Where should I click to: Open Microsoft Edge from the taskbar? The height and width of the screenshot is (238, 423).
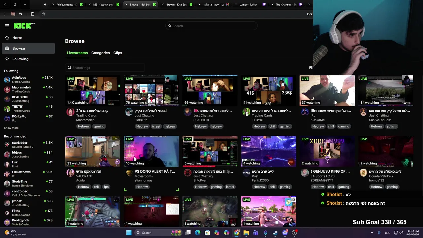198,233
